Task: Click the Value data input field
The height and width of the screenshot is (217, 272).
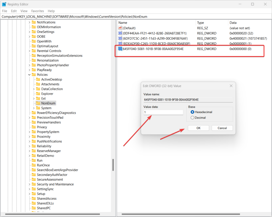Action: tap(163, 112)
